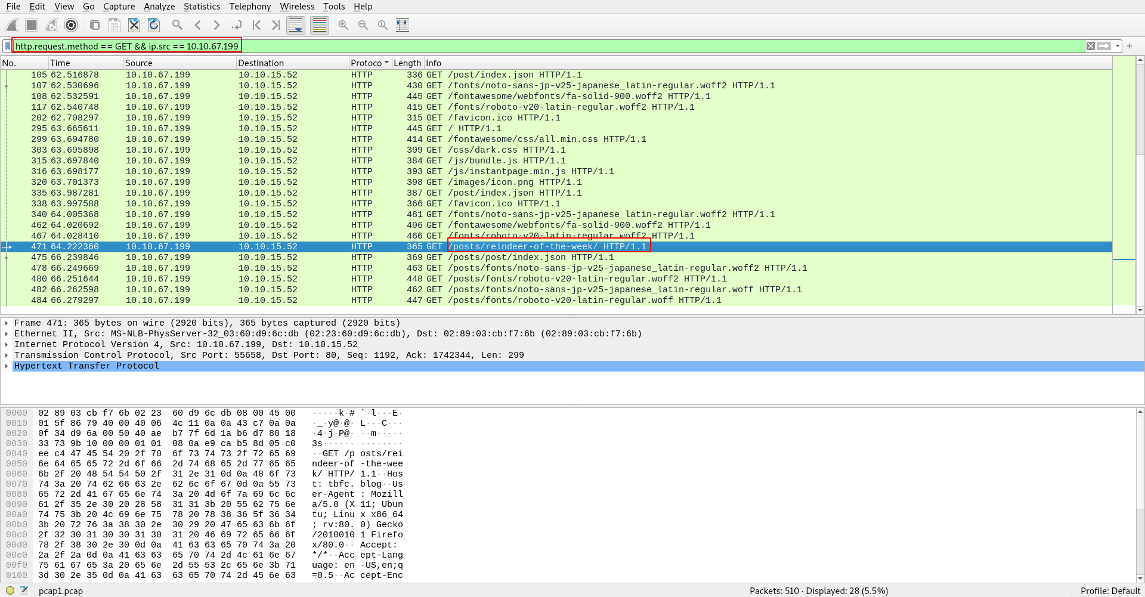Apply the display filter arrow button
This screenshot has width=1145, height=597.
pos(1104,46)
